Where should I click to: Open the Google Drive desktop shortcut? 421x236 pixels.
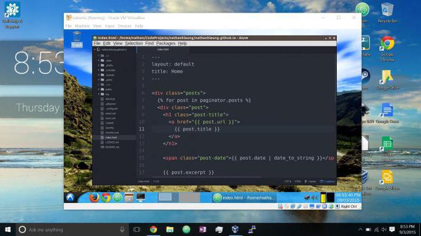coord(388,80)
